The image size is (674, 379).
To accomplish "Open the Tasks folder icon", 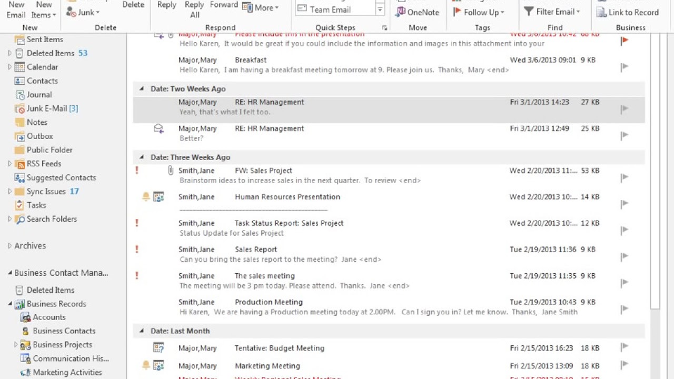I will pyautogui.click(x=19, y=205).
